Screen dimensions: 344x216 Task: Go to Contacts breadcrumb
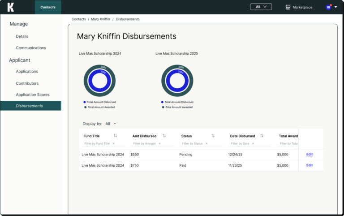(79, 19)
